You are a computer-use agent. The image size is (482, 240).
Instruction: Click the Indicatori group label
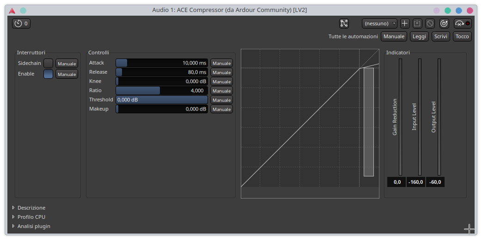tap(398, 53)
